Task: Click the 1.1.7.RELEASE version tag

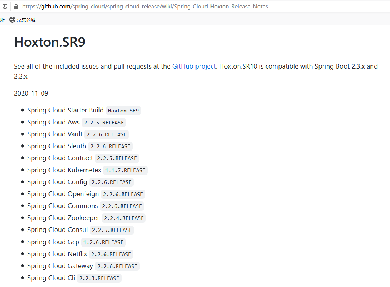Action: pyautogui.click(x=125, y=170)
